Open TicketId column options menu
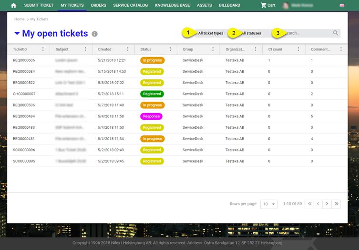 (x=43, y=49)
